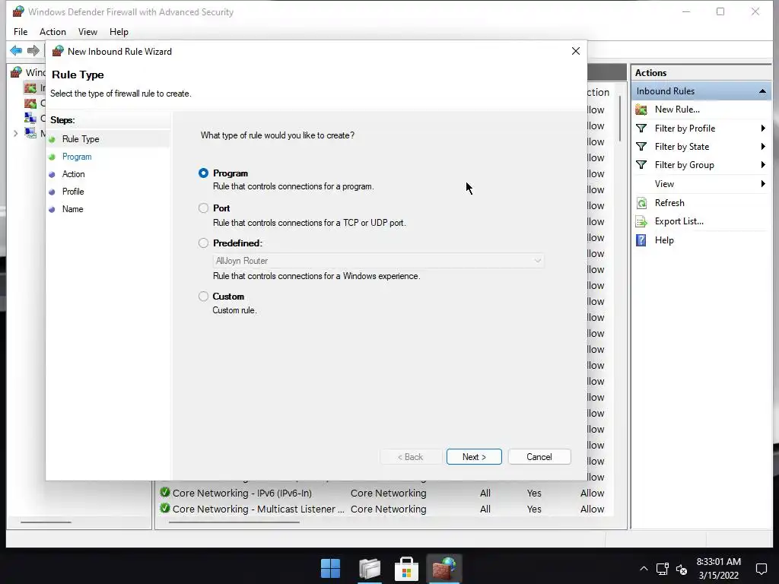Click the Next button
Image resolution: width=779 pixels, height=584 pixels.
pyautogui.click(x=474, y=457)
